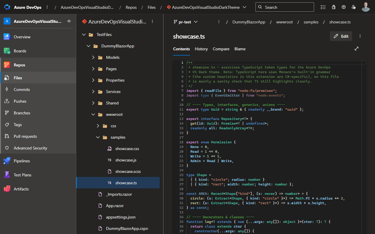Switch to the History tab
The height and width of the screenshot is (234, 375).
201,49
